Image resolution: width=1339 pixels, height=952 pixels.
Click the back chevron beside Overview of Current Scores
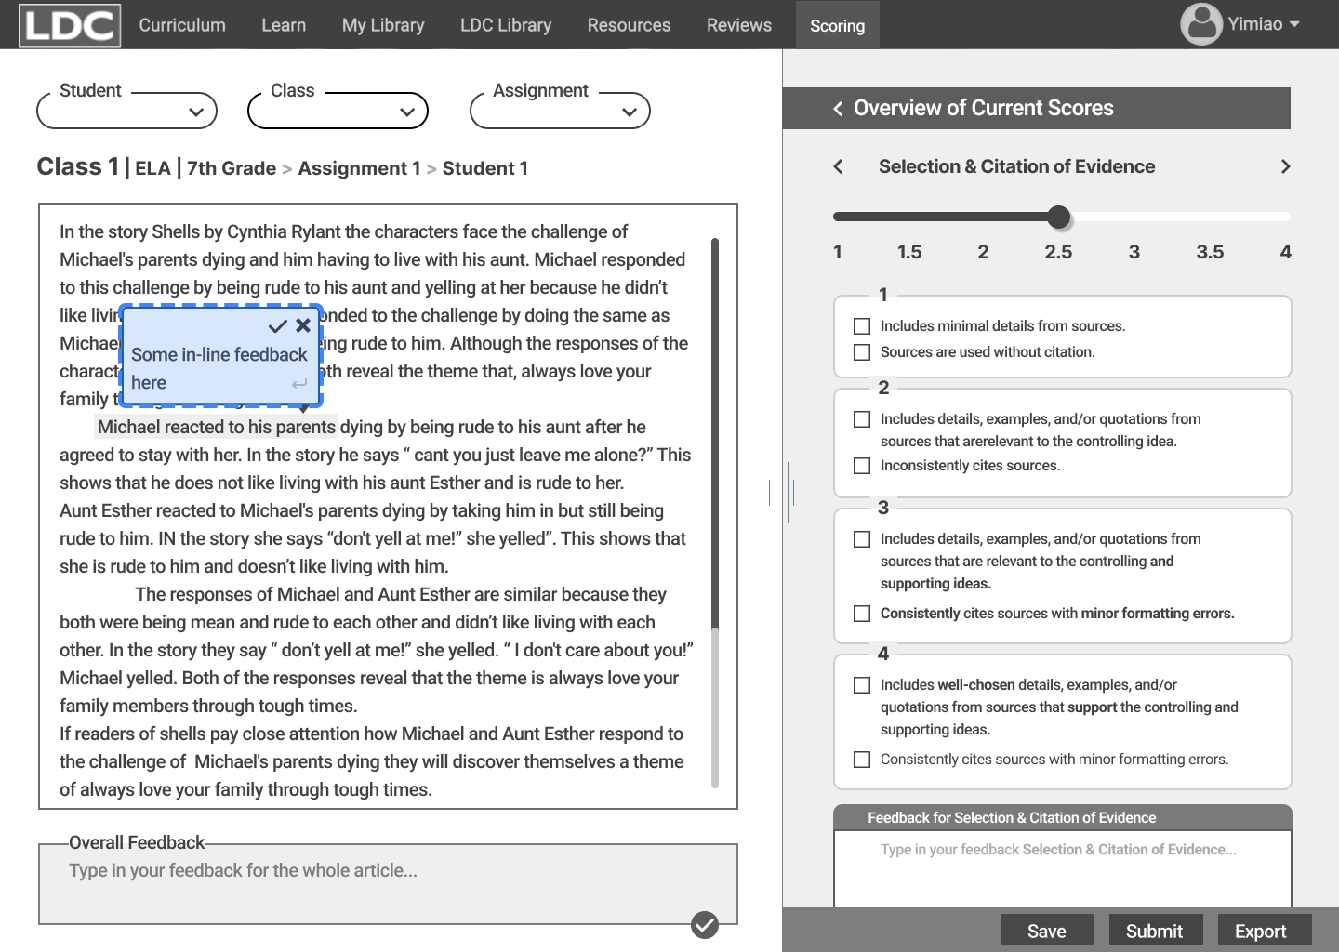[x=838, y=109]
